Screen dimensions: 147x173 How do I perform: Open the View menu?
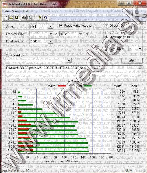[x=16, y=11]
